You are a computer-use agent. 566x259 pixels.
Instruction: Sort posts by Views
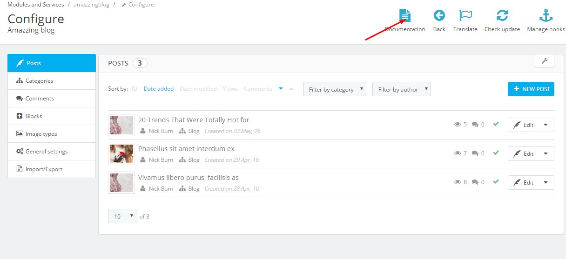point(230,88)
